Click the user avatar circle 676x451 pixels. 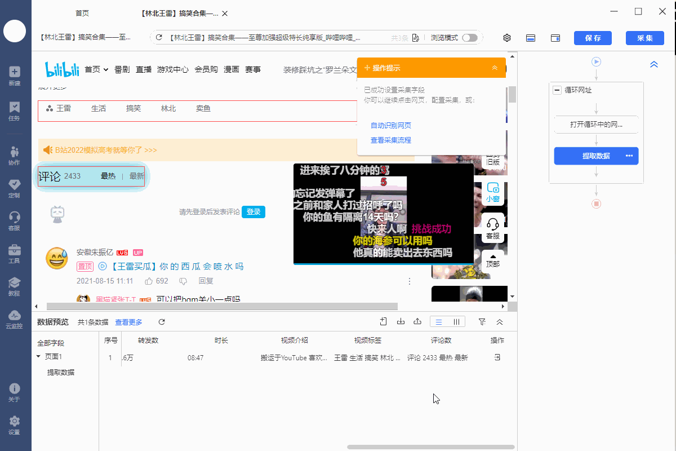tap(15, 30)
